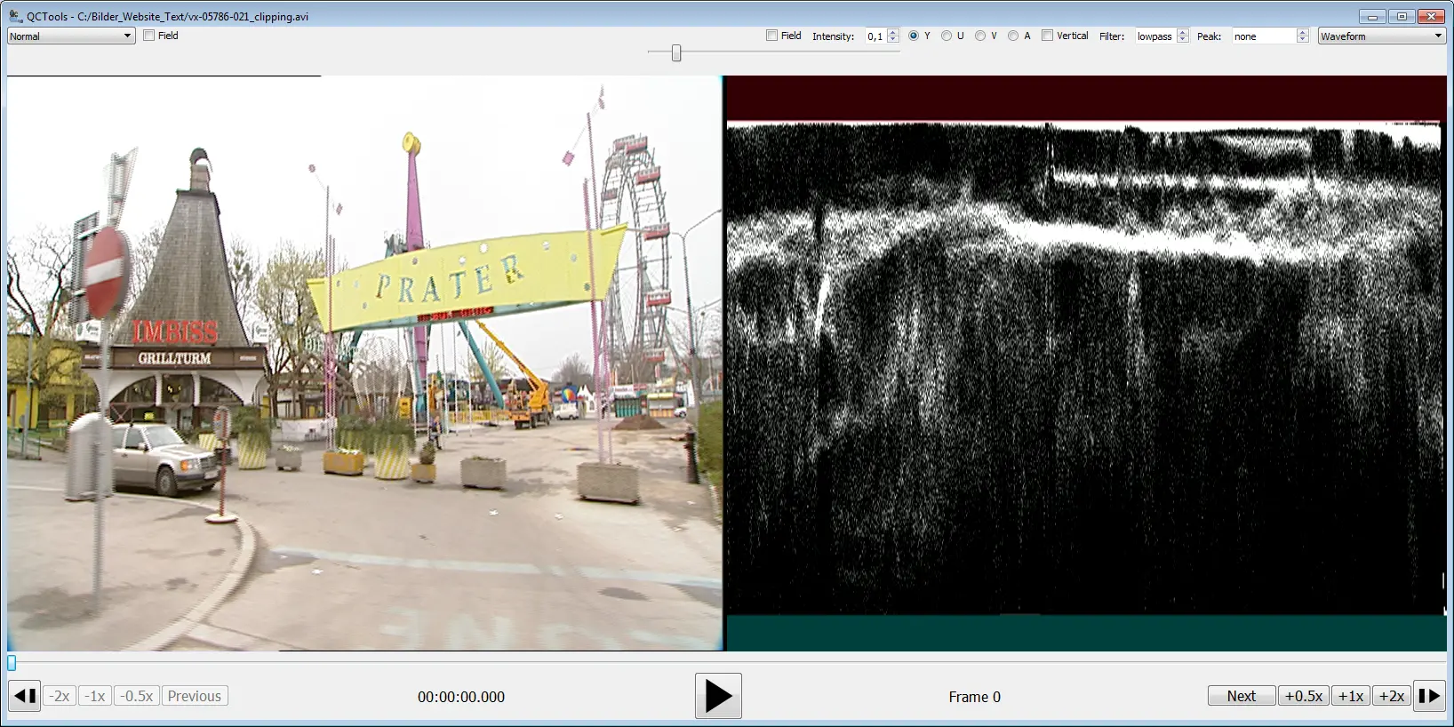
Task: Enable the left Field checkbox
Action: click(149, 36)
